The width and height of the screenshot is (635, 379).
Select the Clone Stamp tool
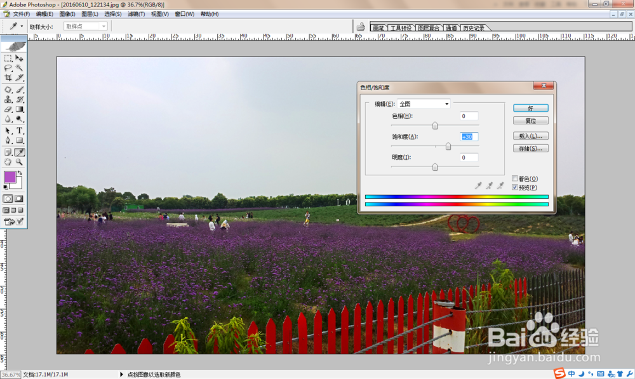pyautogui.click(x=8, y=100)
